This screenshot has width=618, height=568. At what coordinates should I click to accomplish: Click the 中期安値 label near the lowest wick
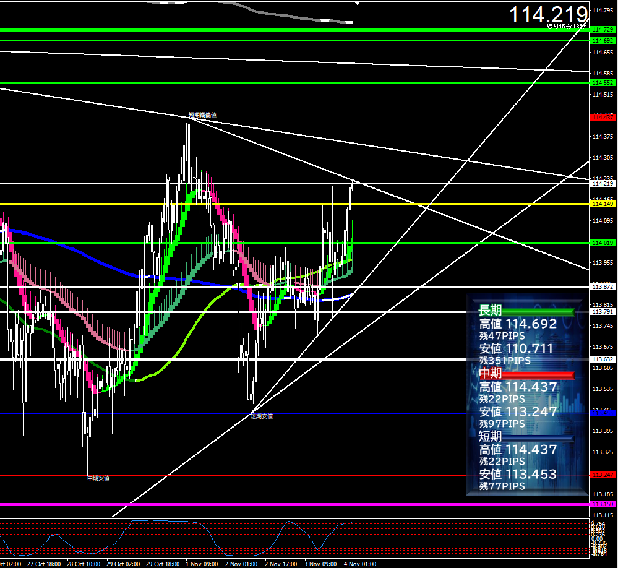pyautogui.click(x=98, y=478)
